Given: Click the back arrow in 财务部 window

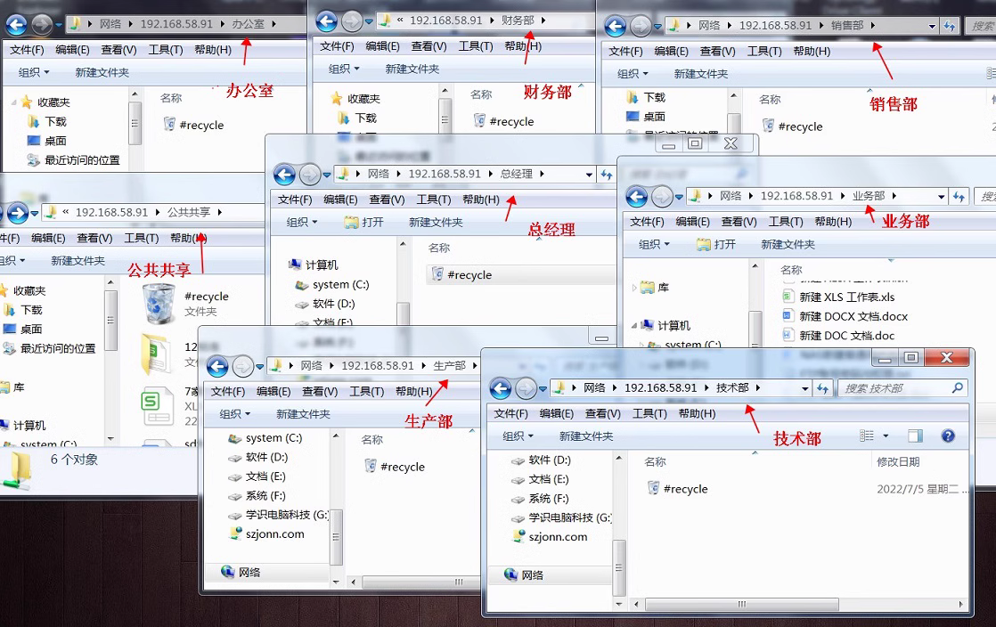Looking at the screenshot, I should [326, 20].
